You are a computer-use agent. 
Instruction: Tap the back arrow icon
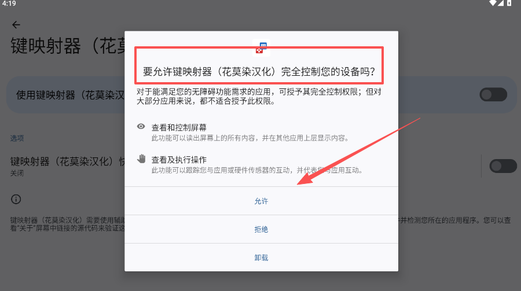tap(16, 24)
